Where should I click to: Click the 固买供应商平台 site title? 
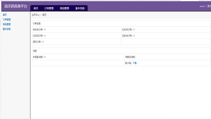coord(16,6)
